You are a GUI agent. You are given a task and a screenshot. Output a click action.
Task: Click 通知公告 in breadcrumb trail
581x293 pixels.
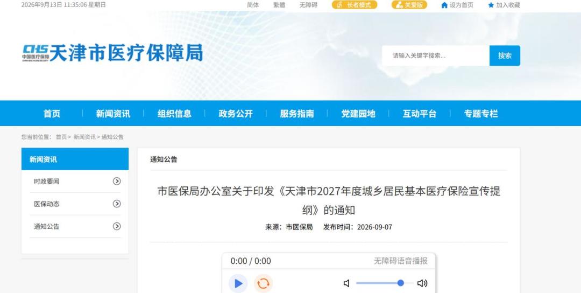(x=112, y=137)
